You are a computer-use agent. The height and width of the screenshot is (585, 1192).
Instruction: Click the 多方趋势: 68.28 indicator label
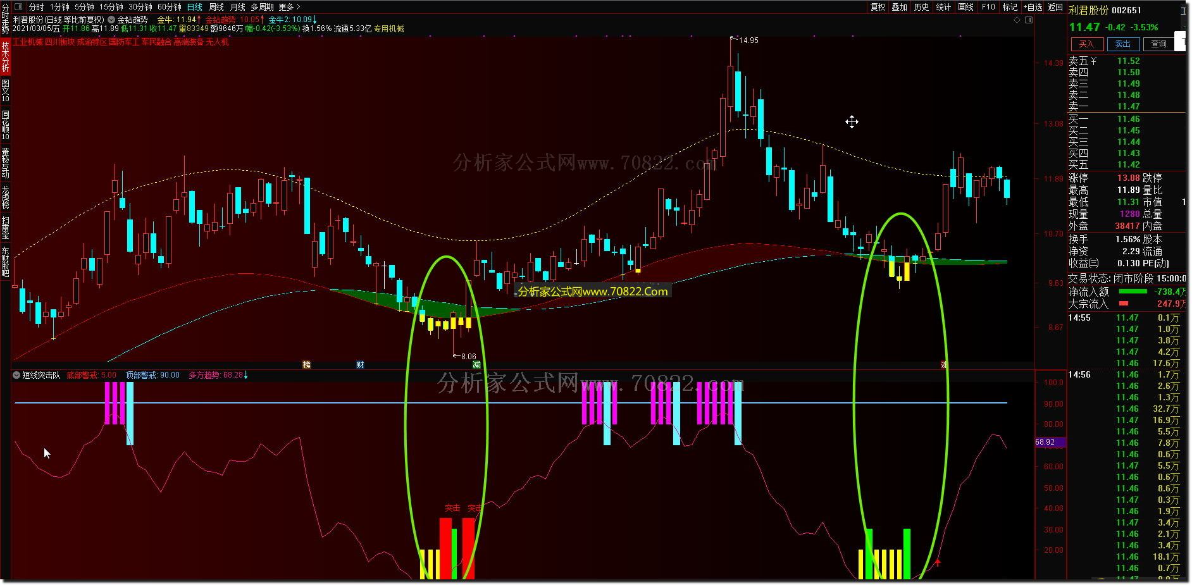[216, 375]
